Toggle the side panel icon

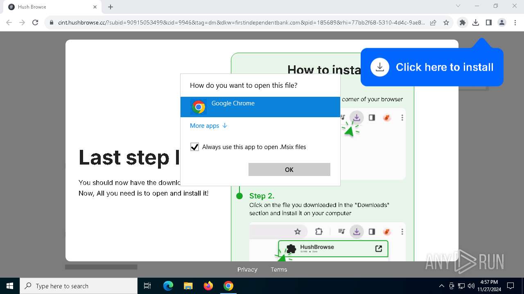(489, 23)
